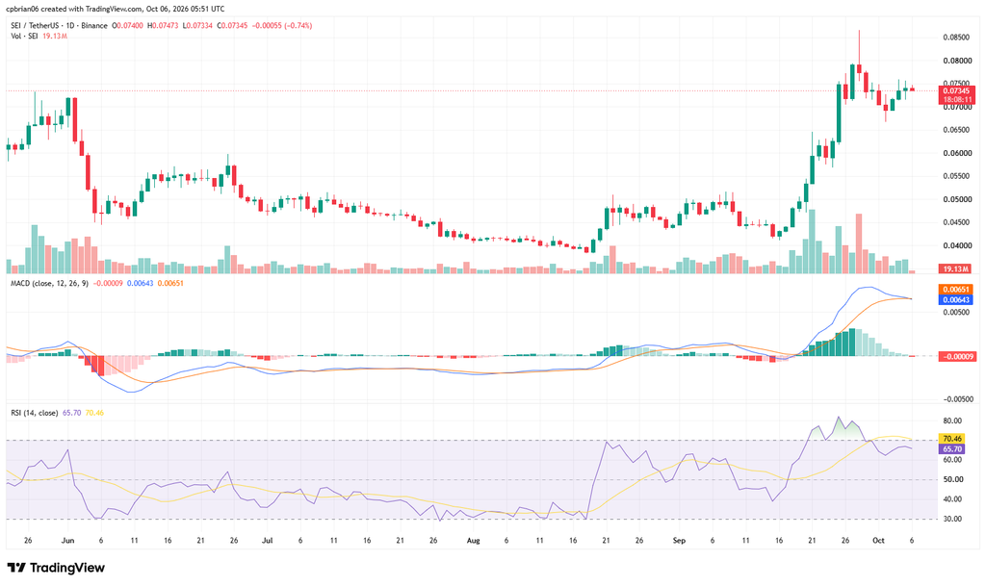Click the 0.08000 price axis label
986x586 pixels.
(x=956, y=61)
